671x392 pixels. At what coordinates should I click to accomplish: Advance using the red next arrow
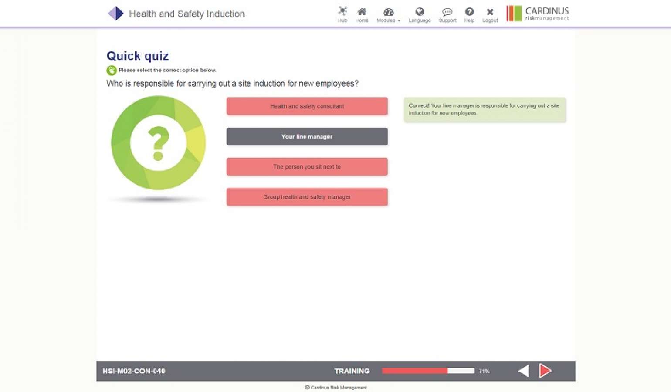545,371
